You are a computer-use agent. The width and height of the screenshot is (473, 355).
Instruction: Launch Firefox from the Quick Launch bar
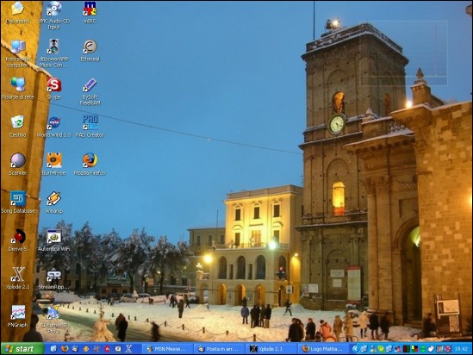click(x=65, y=349)
